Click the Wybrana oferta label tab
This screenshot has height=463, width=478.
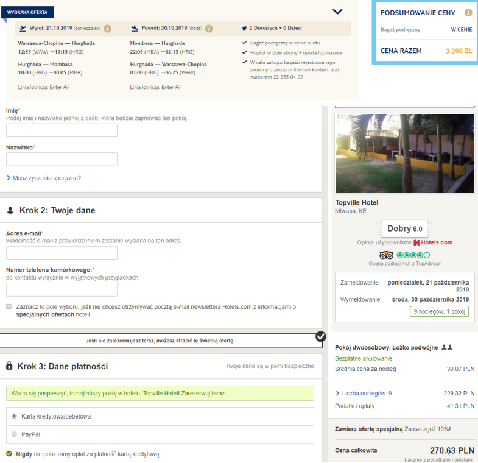(27, 12)
